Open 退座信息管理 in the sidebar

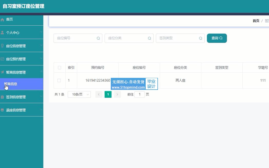pyautogui.click(x=22, y=110)
